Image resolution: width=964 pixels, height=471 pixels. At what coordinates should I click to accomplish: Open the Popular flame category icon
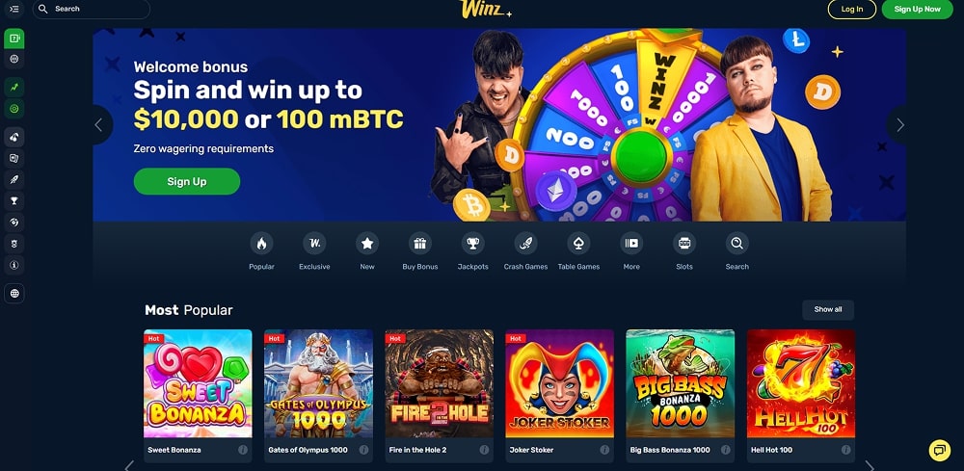[x=261, y=244]
